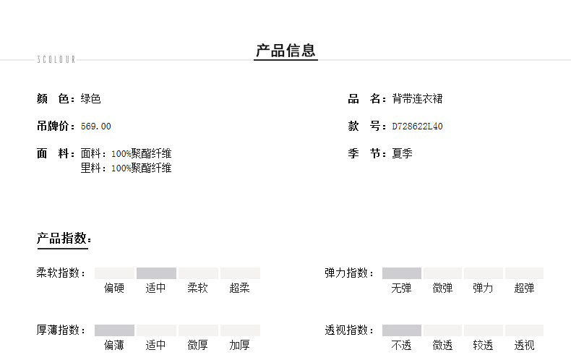Click the softness bar segment above 柔软
This screenshot has height=355, width=571.
point(198,273)
